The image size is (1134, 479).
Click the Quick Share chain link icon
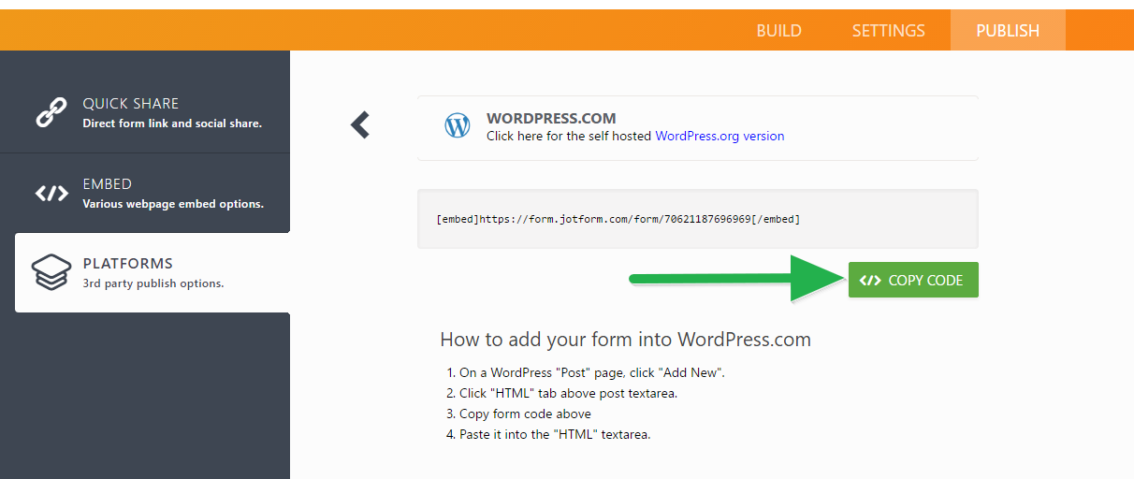click(51, 112)
